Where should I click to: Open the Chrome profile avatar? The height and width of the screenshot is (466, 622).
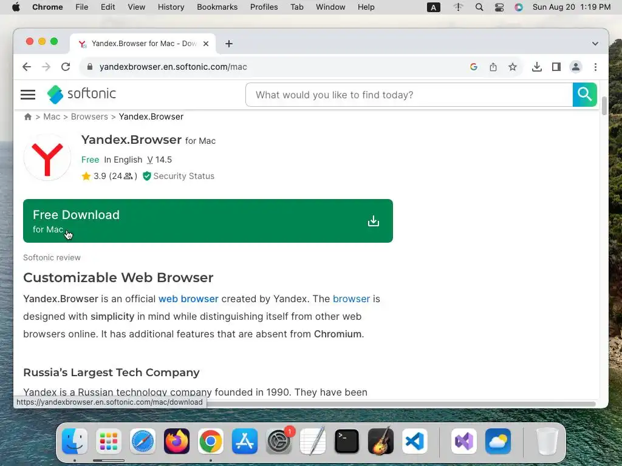pos(576,67)
